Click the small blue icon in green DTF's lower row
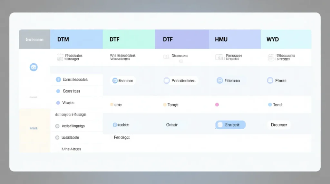 [114, 125]
